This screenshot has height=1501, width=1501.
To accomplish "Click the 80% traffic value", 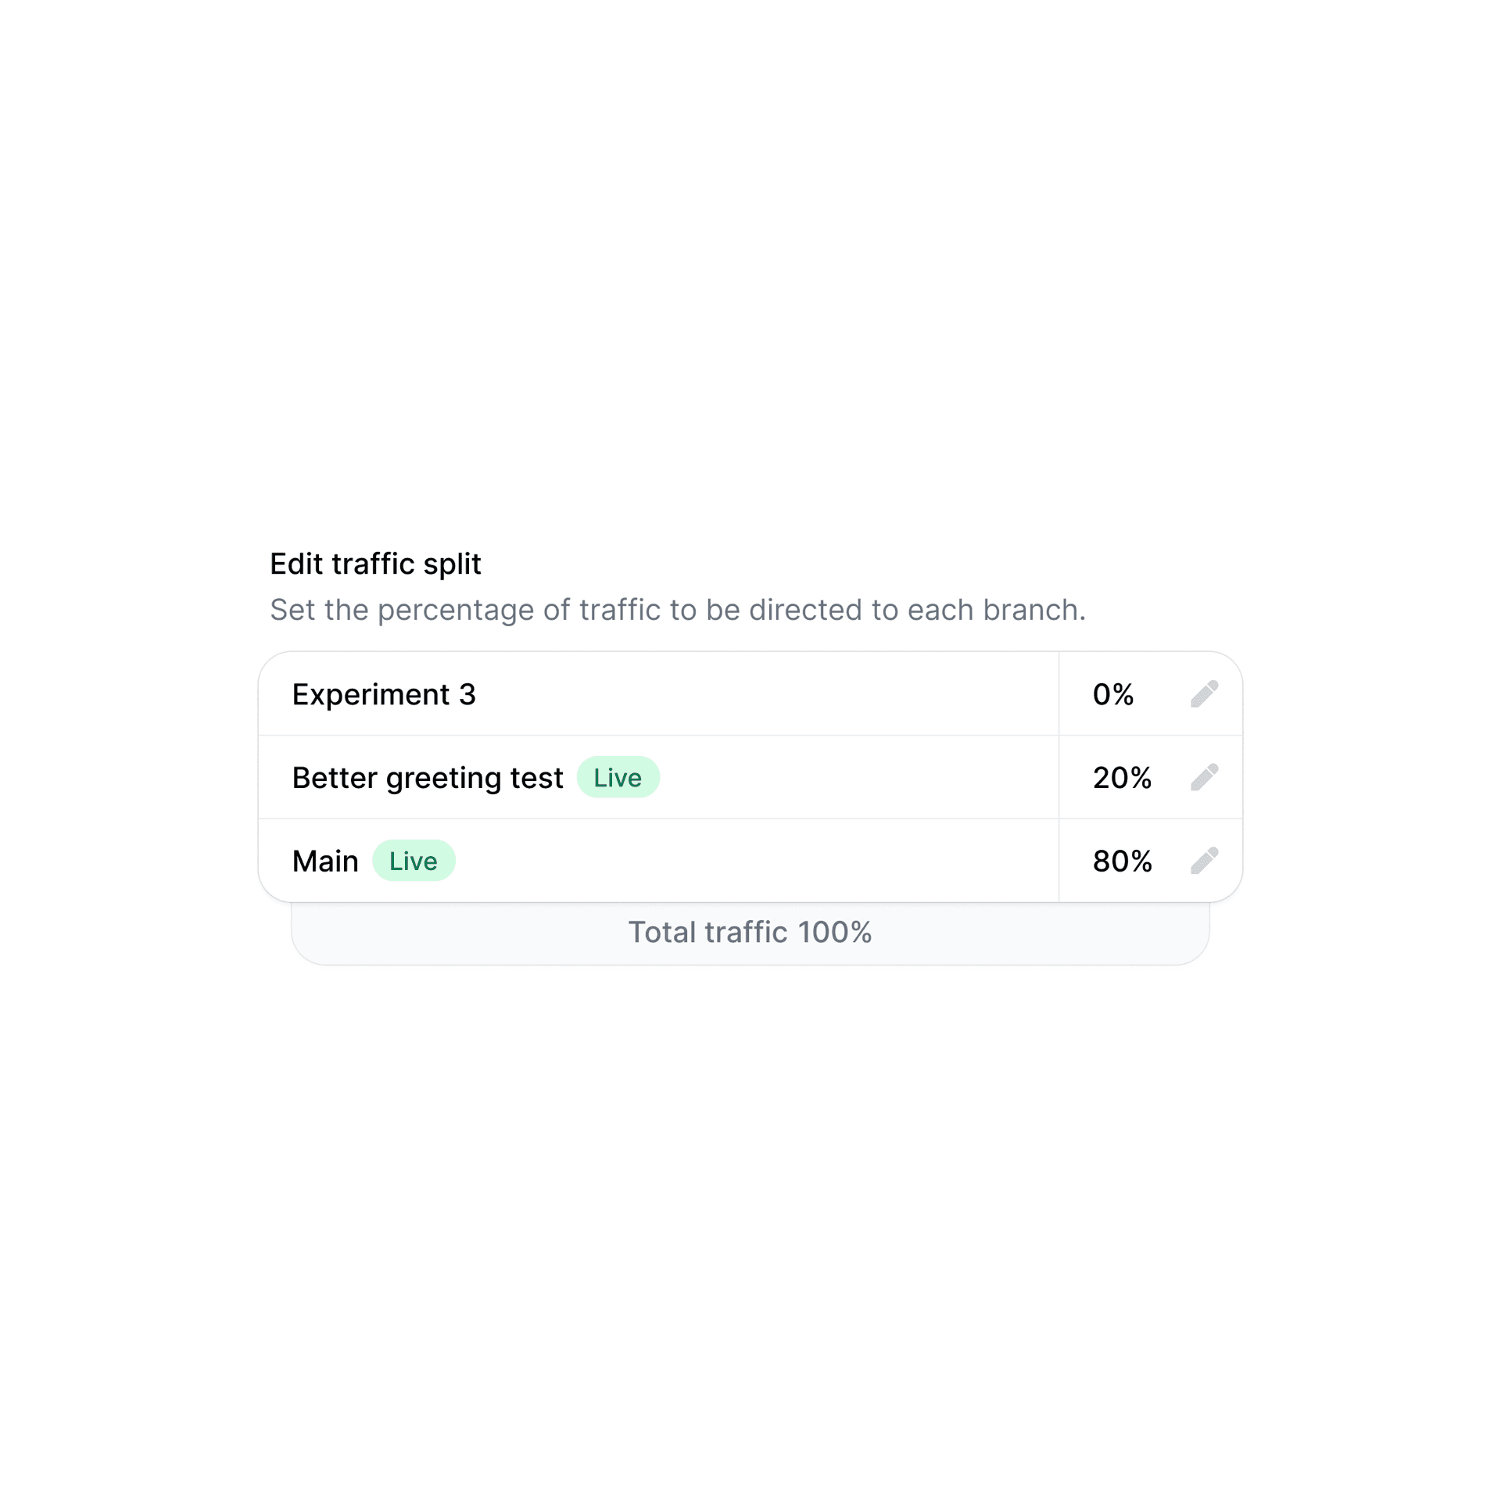I will [1122, 862].
